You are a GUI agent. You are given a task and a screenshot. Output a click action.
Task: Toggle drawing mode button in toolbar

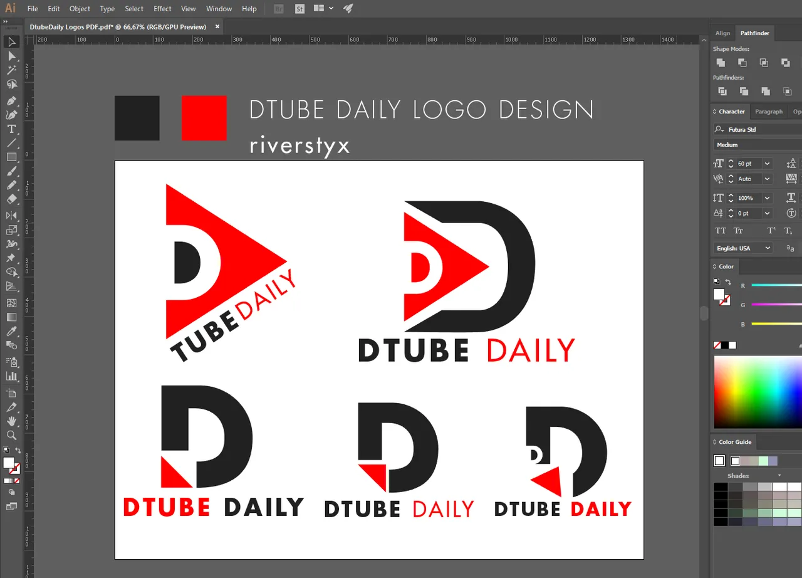11,493
